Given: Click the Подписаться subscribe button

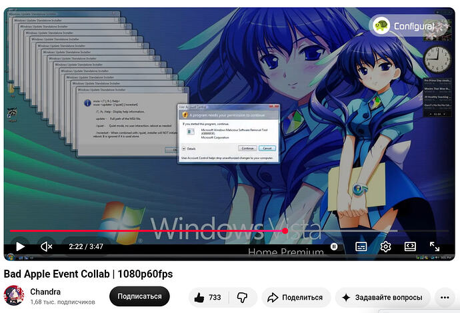Looking at the screenshot, I should tap(139, 296).
